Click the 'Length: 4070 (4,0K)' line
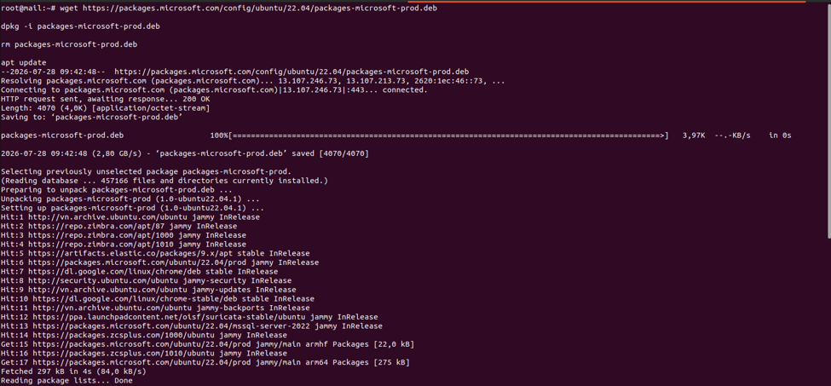The image size is (831, 386). (x=106, y=108)
